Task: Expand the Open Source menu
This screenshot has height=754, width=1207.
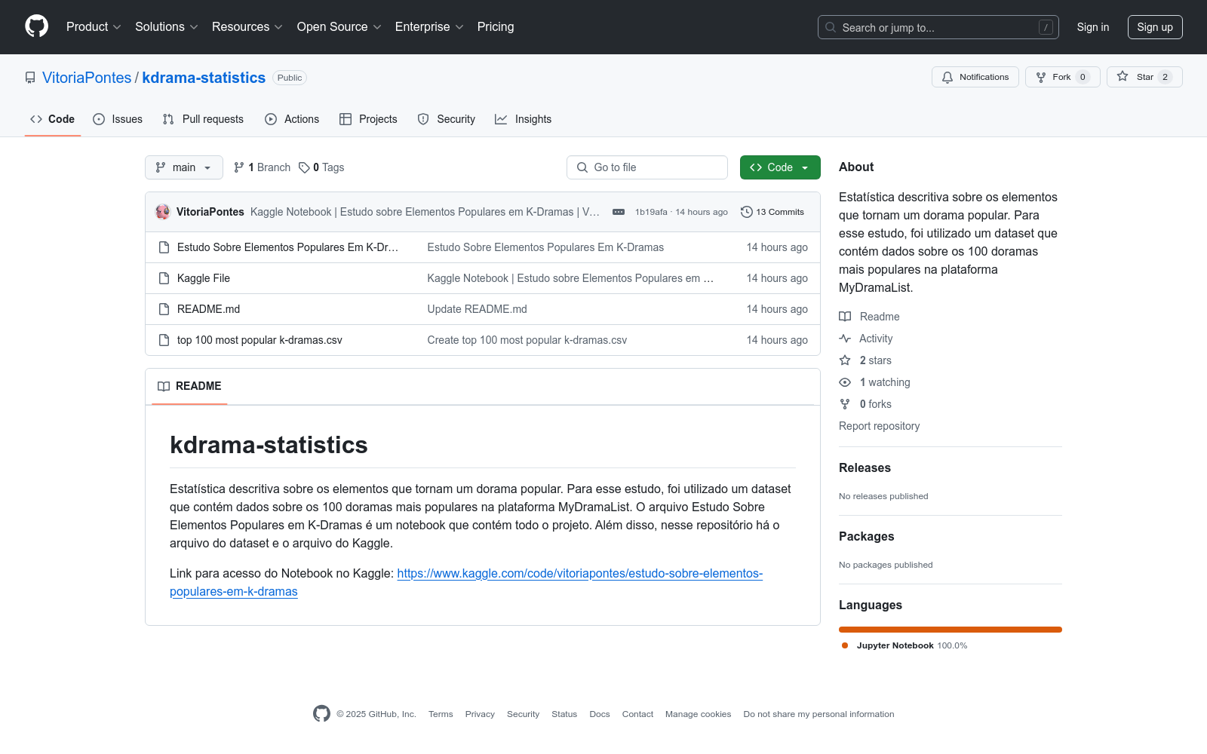Action: click(x=339, y=26)
